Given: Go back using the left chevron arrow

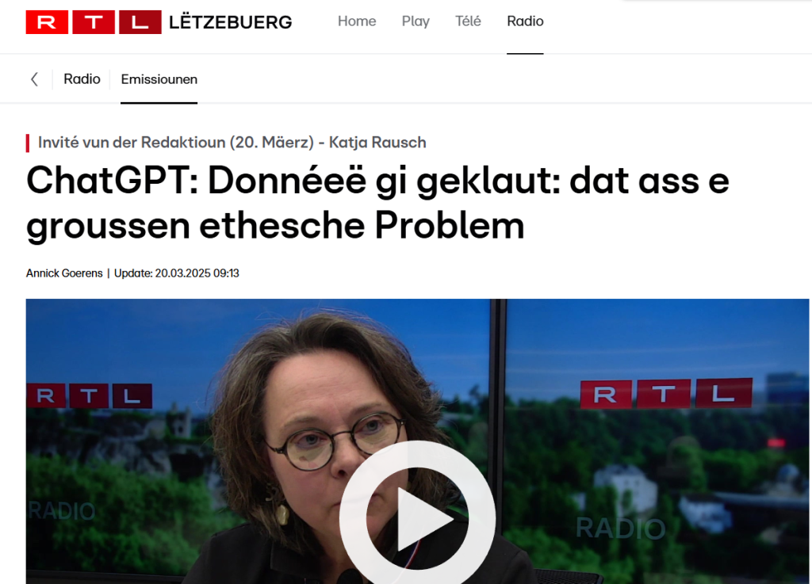Looking at the screenshot, I should [x=35, y=79].
